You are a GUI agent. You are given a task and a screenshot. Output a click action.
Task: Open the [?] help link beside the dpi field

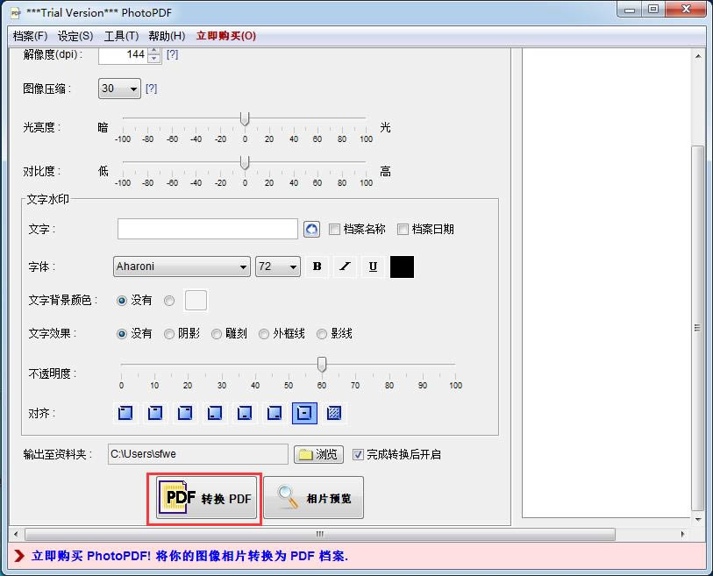(173, 54)
